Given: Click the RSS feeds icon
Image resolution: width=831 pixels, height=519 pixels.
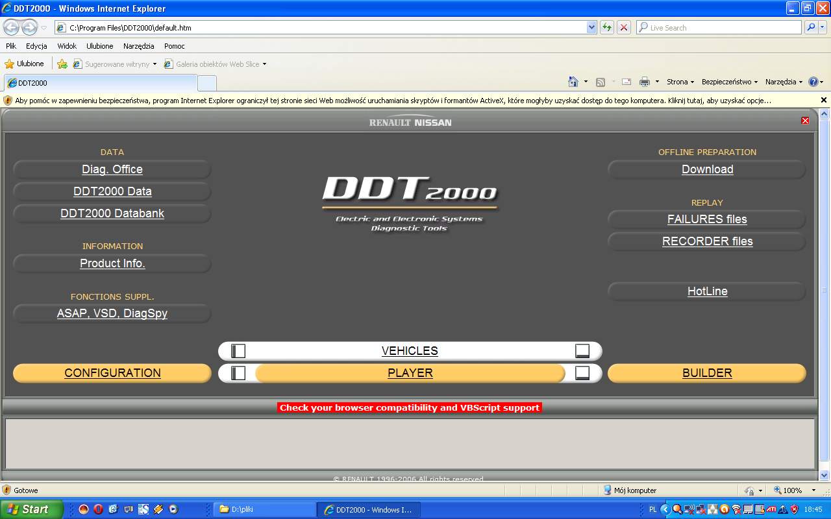Looking at the screenshot, I should coord(601,82).
